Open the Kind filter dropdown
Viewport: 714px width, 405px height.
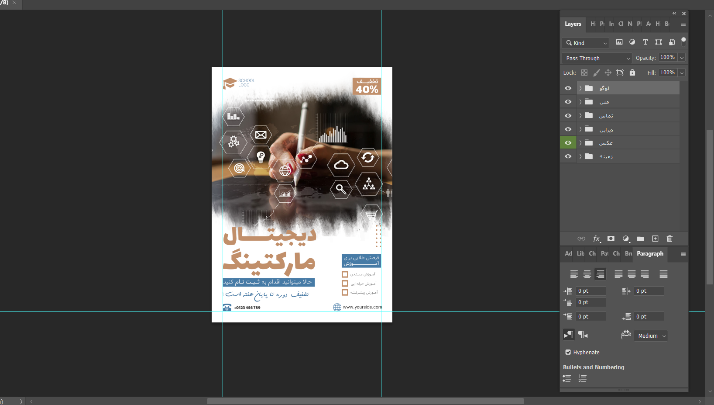pos(585,43)
